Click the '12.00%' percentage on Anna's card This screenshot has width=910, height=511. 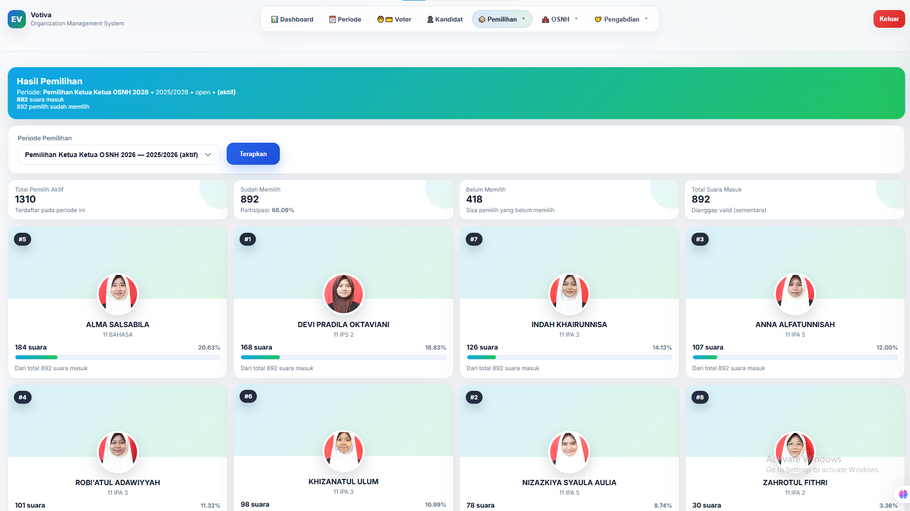coord(887,348)
